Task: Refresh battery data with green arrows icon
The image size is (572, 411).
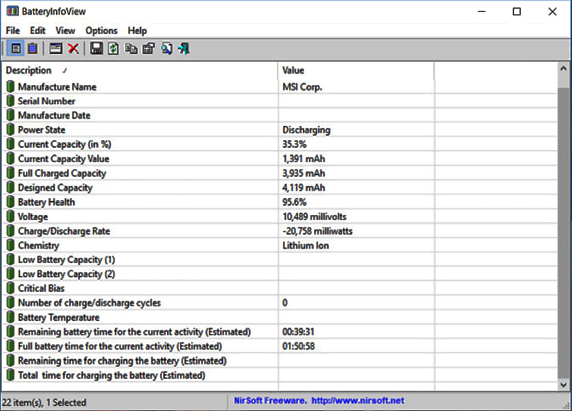Action: [113, 48]
